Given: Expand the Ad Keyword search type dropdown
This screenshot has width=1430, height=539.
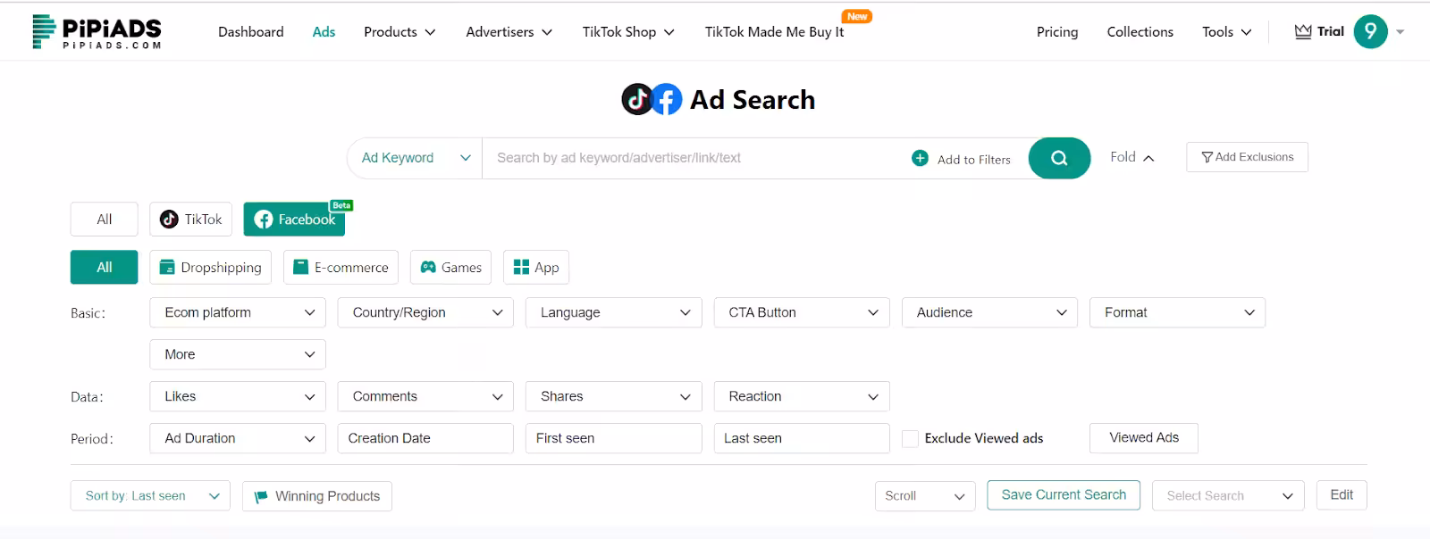Looking at the screenshot, I should (x=416, y=158).
